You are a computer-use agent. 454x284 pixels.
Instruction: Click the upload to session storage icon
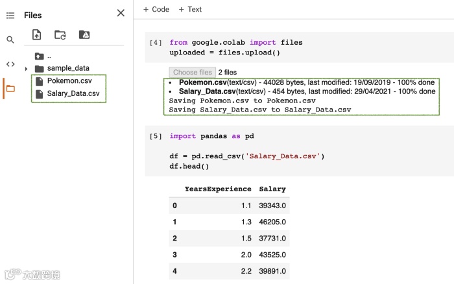36,35
